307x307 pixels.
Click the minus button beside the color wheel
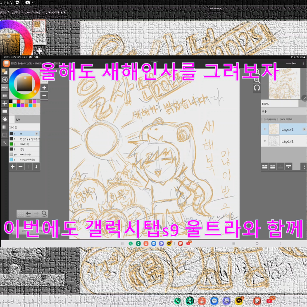point(44,96)
